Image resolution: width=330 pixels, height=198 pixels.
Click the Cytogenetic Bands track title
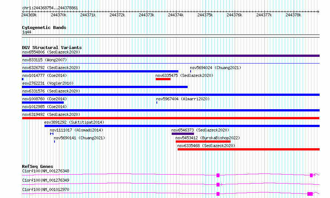point(44,27)
